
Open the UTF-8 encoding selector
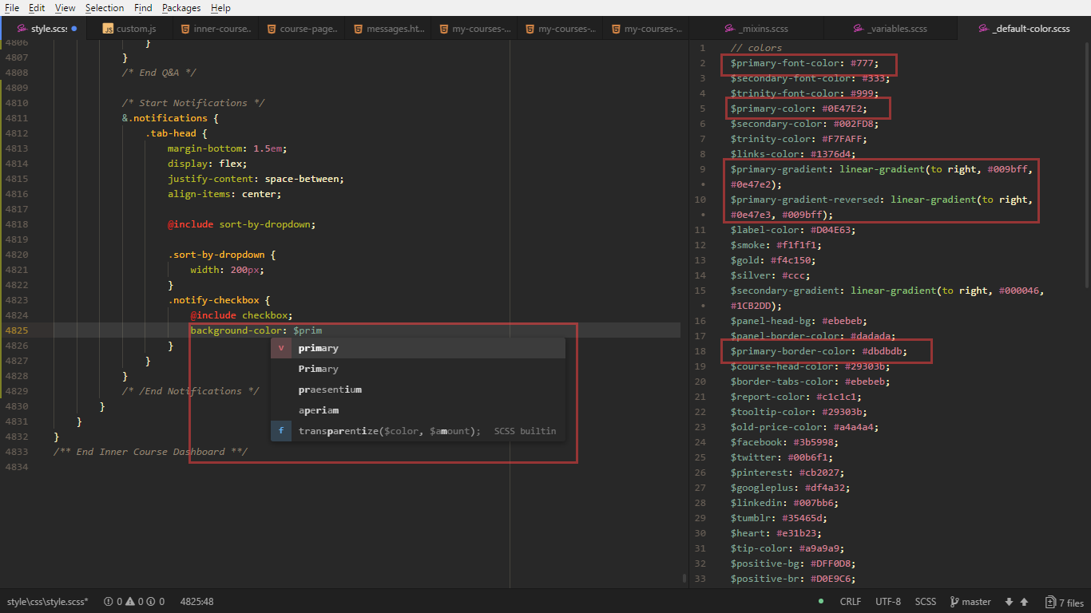pos(889,601)
